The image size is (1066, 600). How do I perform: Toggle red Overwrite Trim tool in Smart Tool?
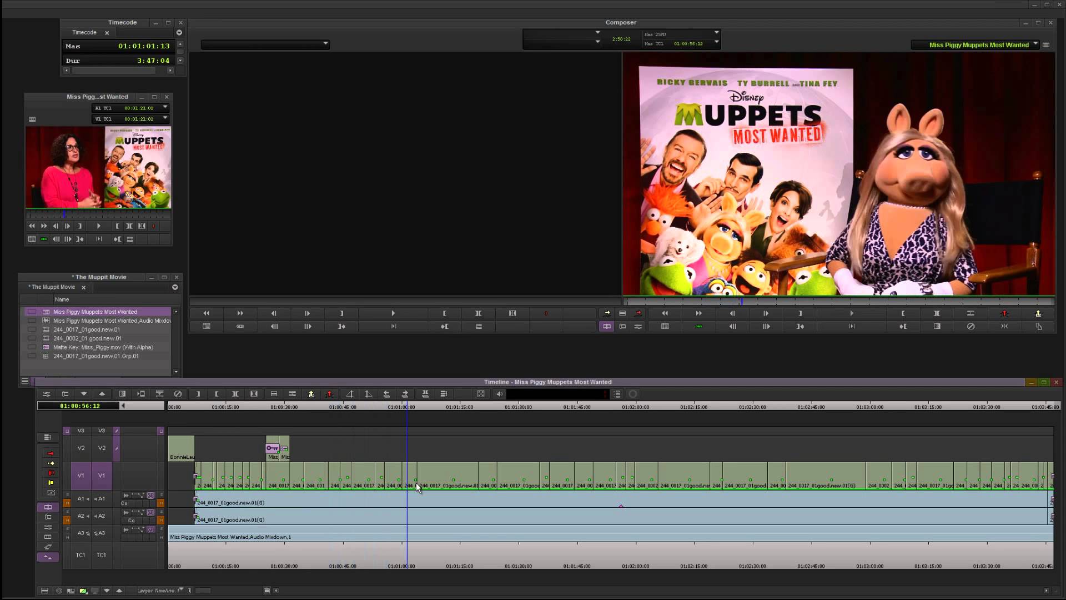click(51, 473)
